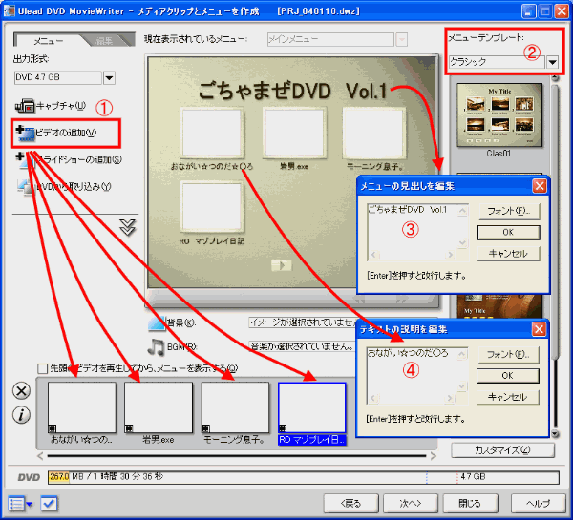Screen dimensions: 573x520
Task: Expand the double-chevron more options arrow
Action: (128, 228)
